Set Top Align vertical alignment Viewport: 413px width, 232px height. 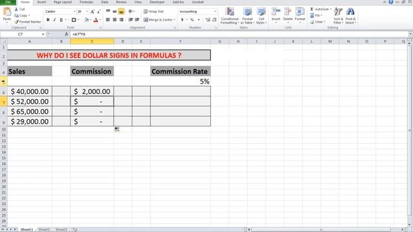tap(108, 12)
